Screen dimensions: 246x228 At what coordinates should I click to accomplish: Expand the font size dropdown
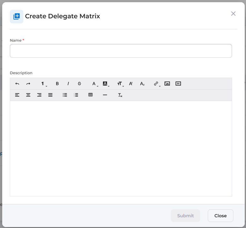click(120, 84)
